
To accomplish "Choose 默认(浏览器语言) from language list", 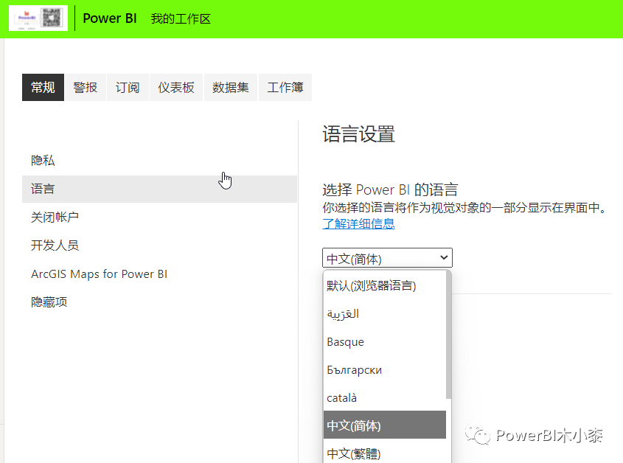I will pos(385,286).
